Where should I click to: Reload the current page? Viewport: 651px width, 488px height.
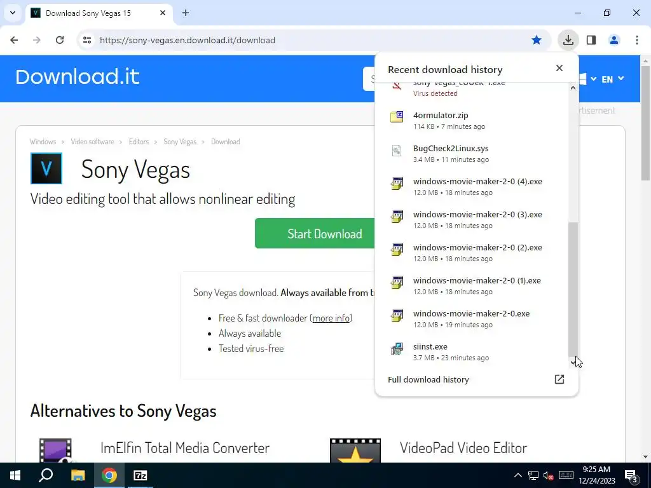pos(60,40)
